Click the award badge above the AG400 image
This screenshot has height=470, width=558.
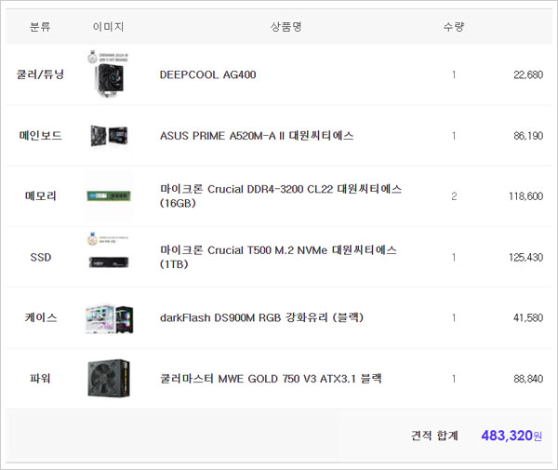coord(108,57)
